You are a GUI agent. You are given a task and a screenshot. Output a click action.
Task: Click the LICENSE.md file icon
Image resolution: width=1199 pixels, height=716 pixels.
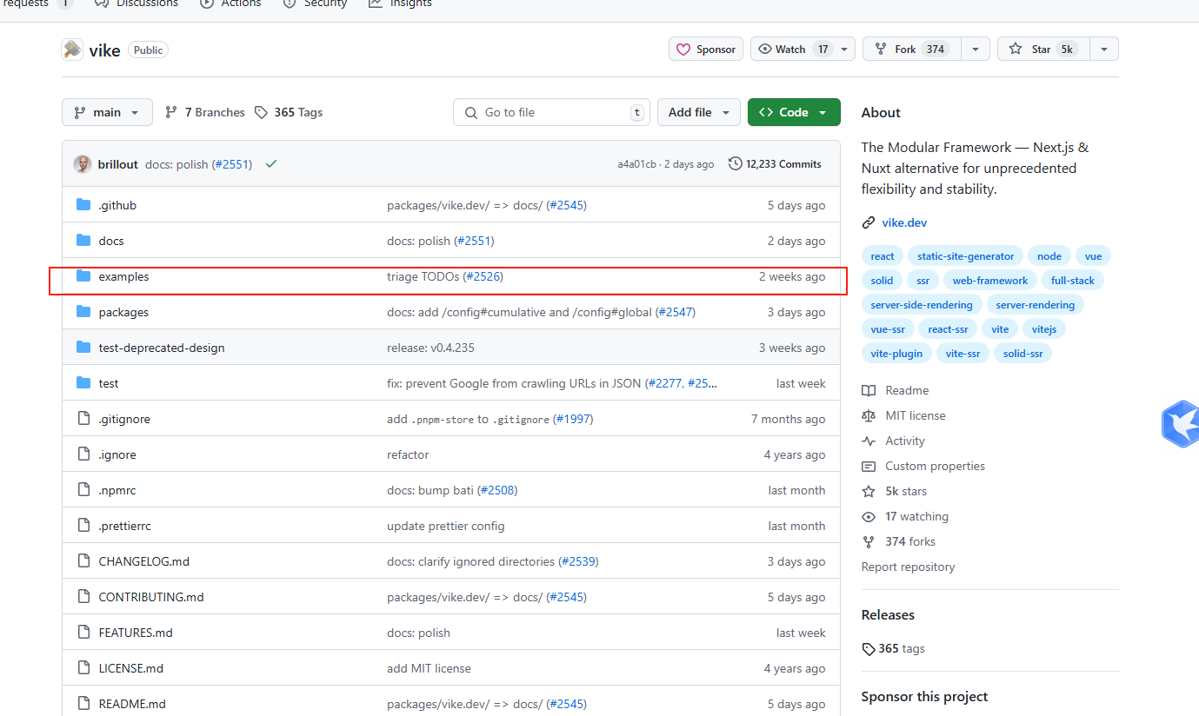tap(83, 668)
